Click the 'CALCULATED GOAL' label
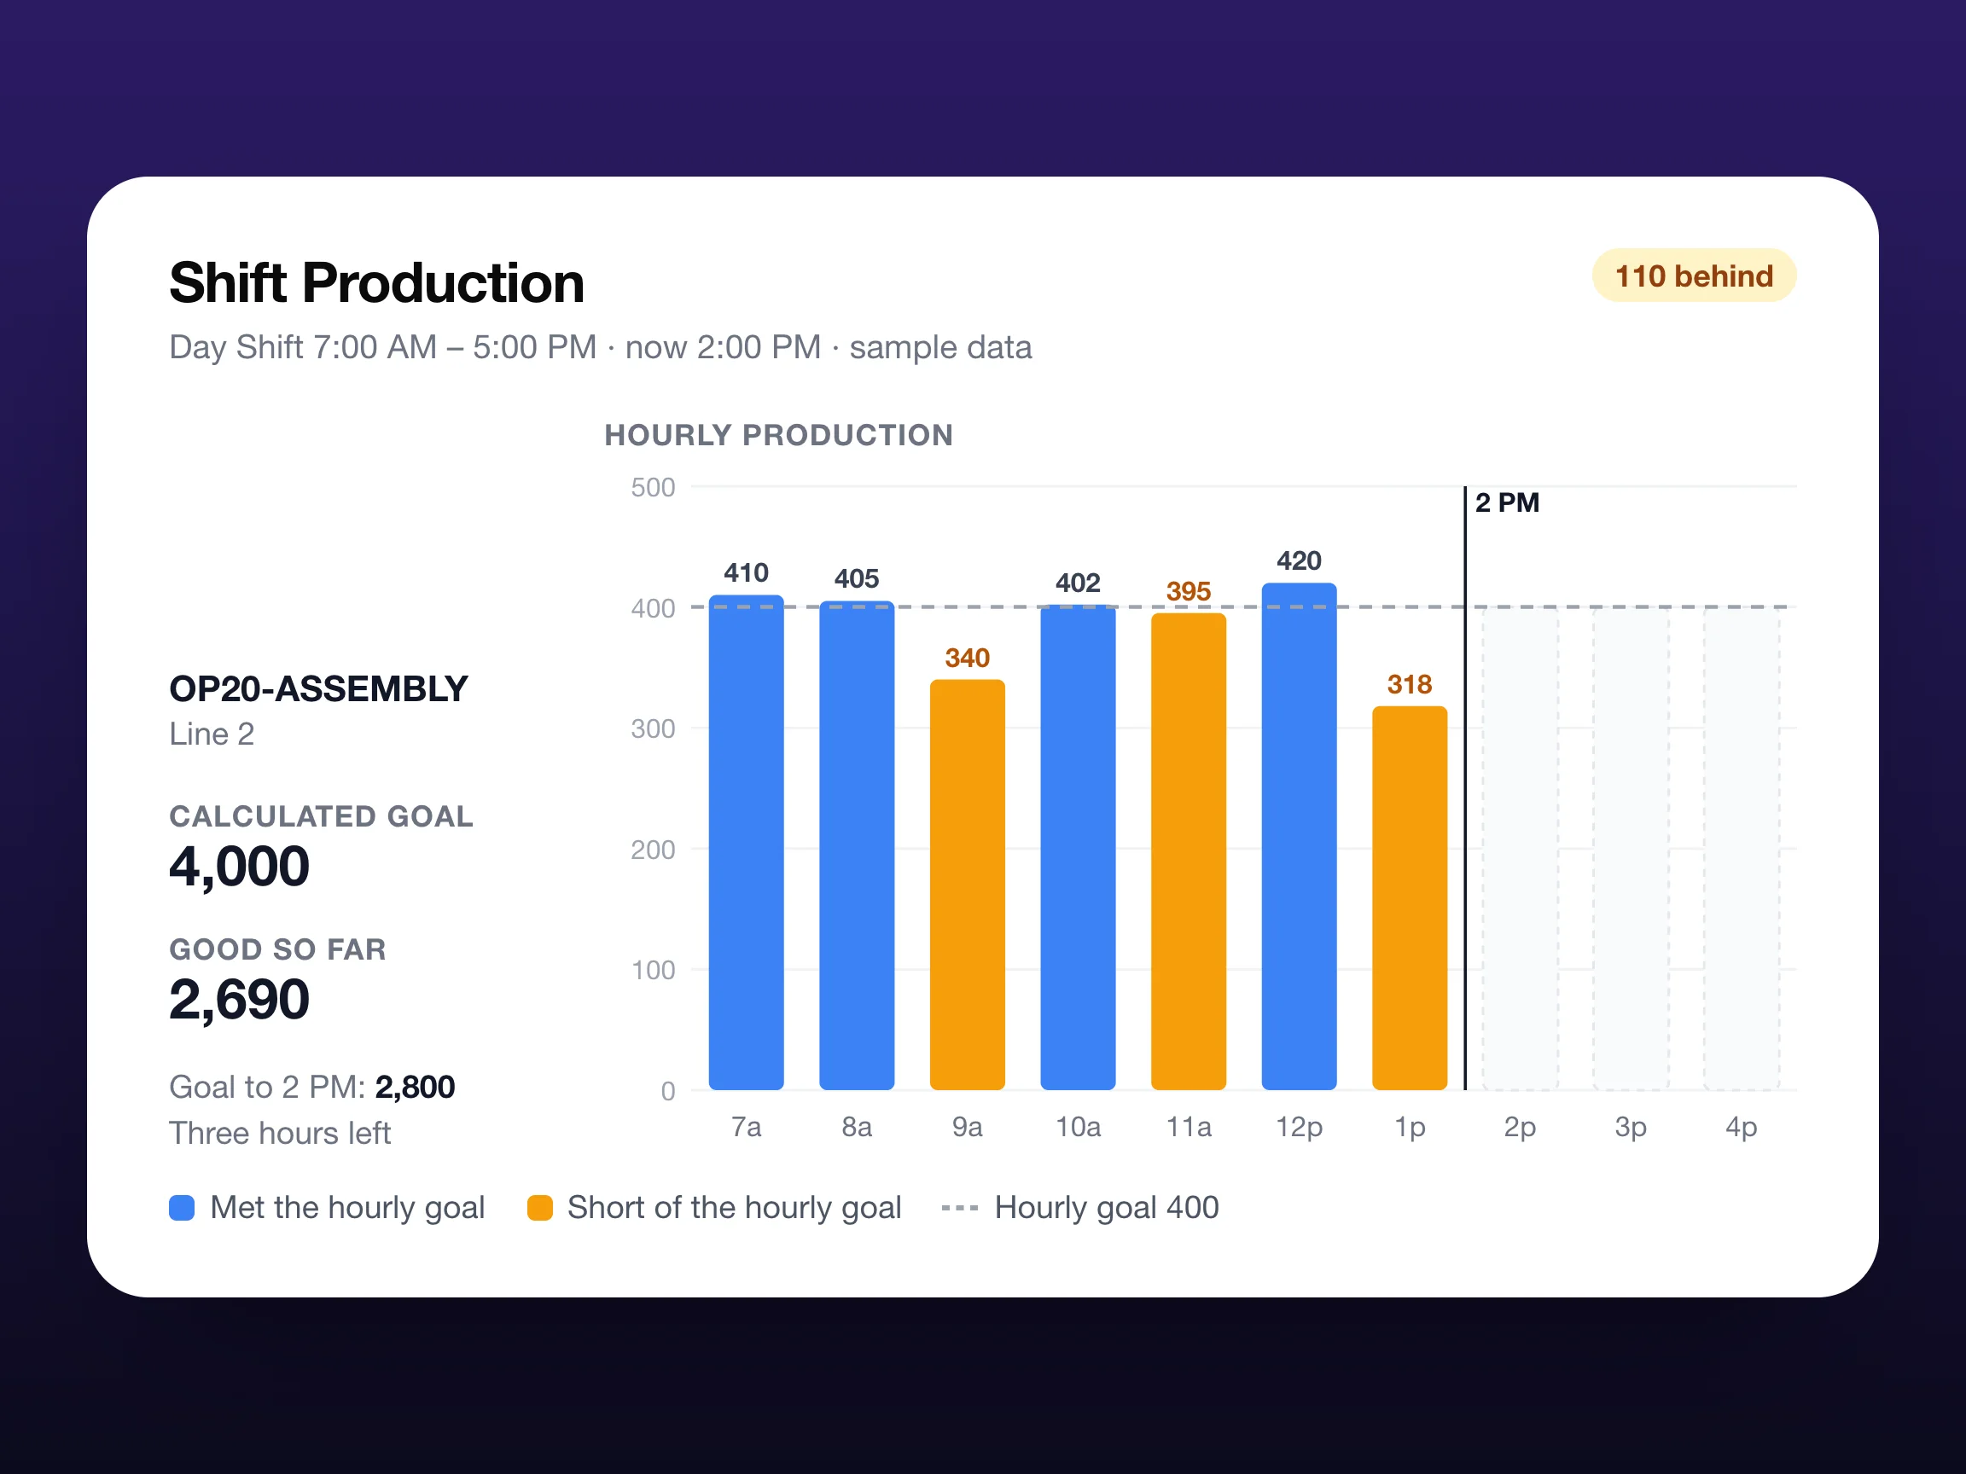 pyautogui.click(x=321, y=816)
